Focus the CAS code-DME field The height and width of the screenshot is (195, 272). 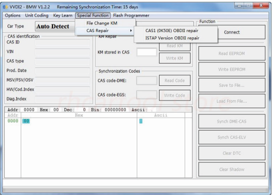pos(147,80)
